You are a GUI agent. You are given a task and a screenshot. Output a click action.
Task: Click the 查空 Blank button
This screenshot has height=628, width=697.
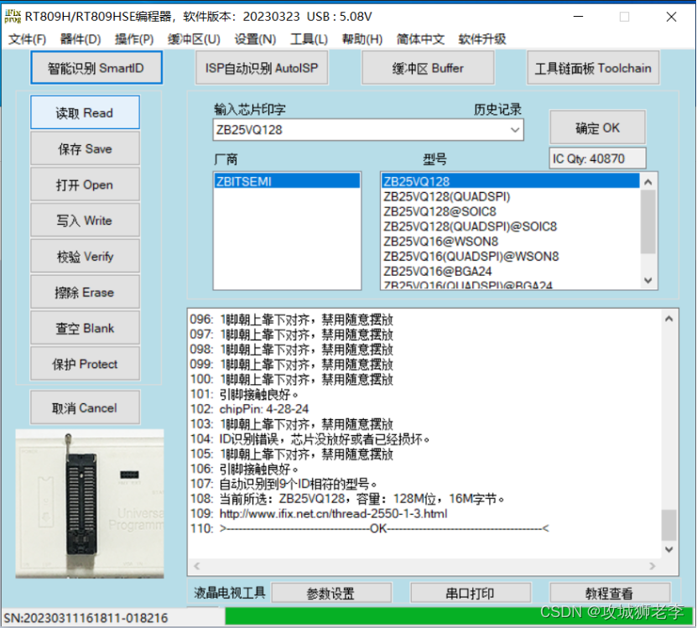coord(85,328)
